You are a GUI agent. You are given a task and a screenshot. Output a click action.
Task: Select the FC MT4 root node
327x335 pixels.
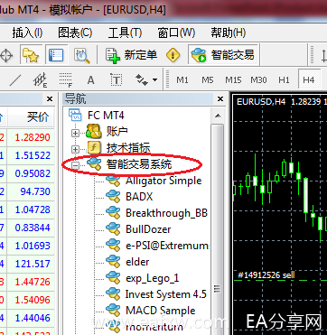[x=106, y=116]
